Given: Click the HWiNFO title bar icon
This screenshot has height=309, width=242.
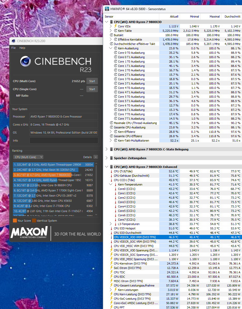Looking at the screenshot, I should [107, 9].
